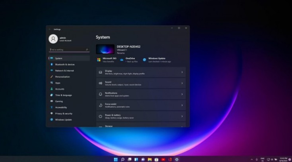The height and width of the screenshot is (162, 292).
Task: Click the magnifier icon in Find a setting
Action: pos(87,50)
